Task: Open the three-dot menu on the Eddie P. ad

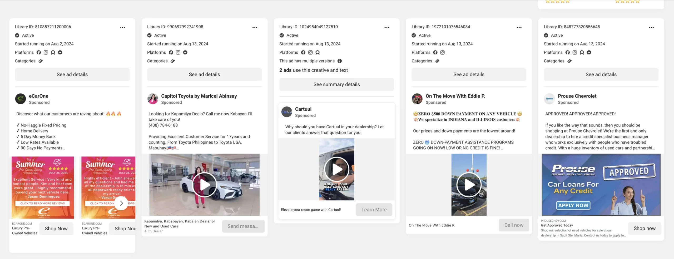Action: 519,27
